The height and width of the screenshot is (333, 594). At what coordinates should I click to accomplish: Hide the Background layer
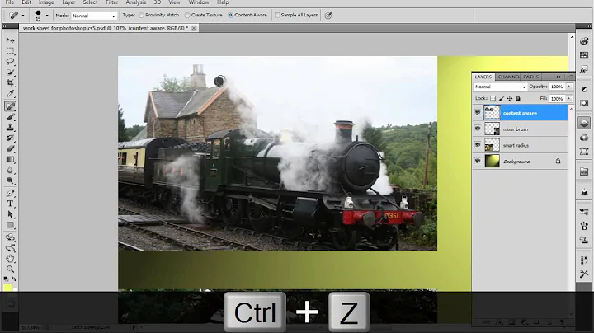click(478, 161)
